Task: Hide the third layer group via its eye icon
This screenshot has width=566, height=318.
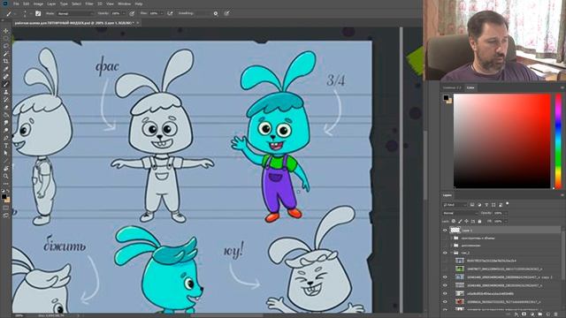Action: pos(445,253)
